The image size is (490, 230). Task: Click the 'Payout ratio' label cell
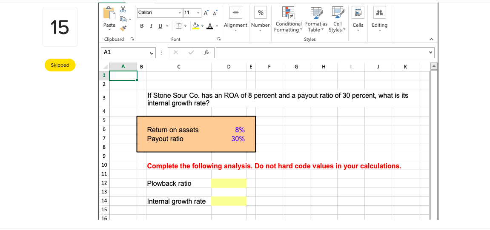pyautogui.click(x=165, y=139)
